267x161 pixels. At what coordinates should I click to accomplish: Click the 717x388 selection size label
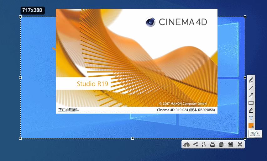coord(32,10)
